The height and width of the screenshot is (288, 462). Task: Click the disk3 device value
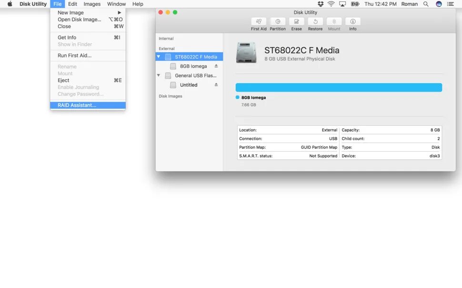click(434, 156)
